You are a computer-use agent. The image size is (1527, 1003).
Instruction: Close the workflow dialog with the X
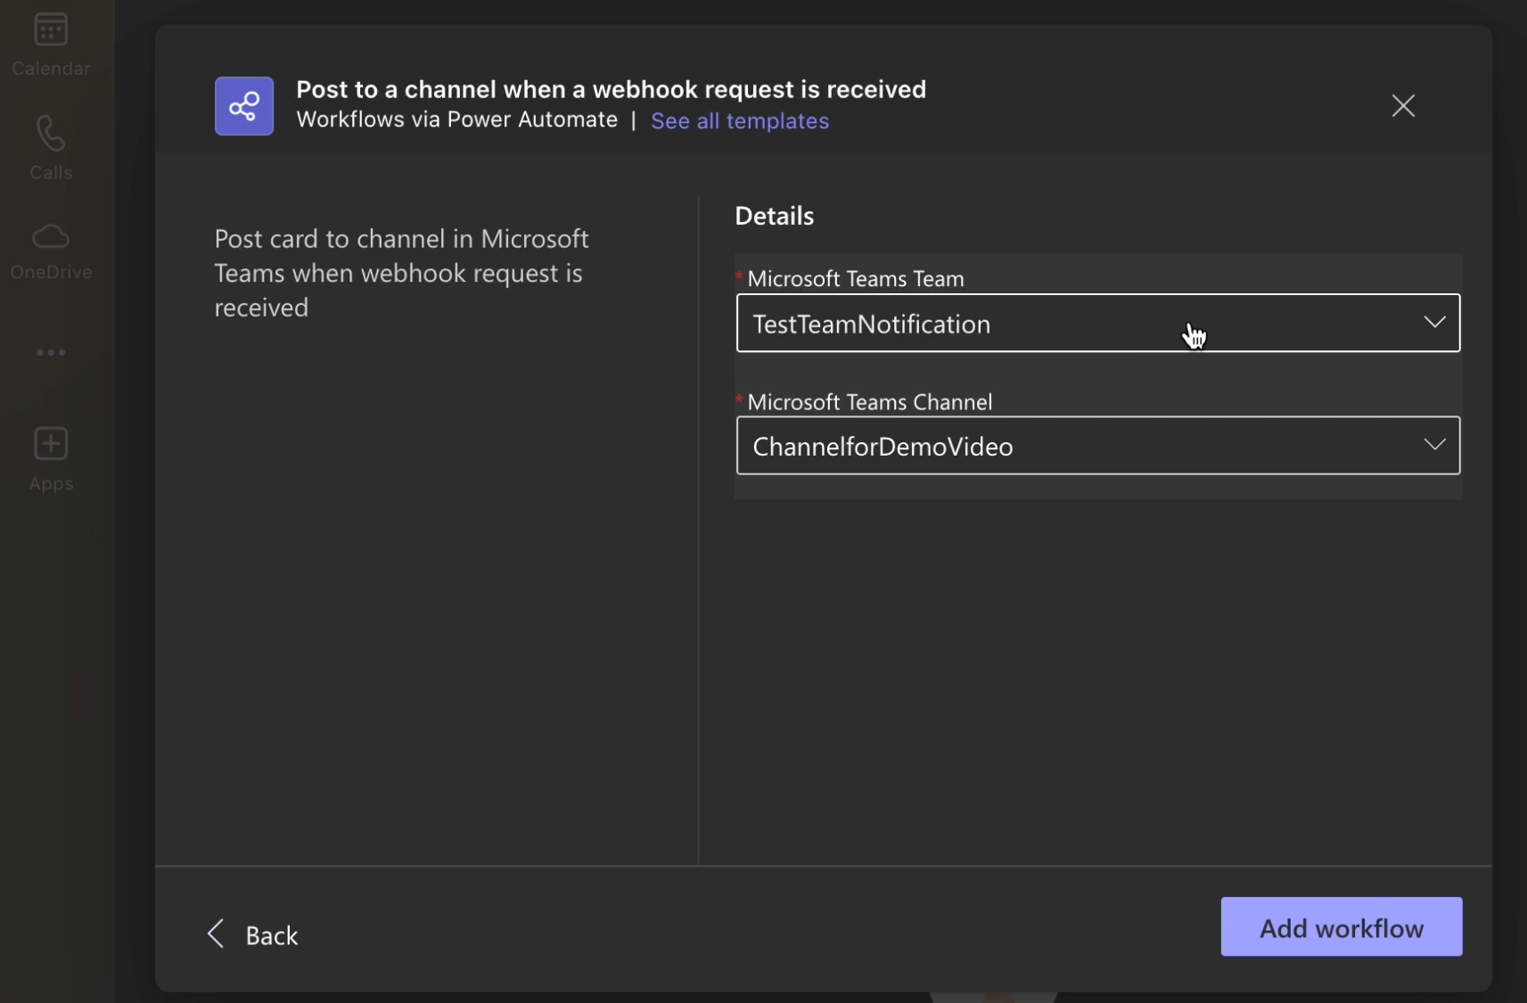click(1403, 106)
